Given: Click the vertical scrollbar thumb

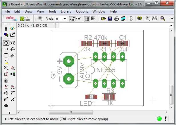Looking at the screenshot, I should (x=171, y=95).
